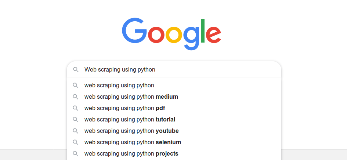Choose the 'web scraping using python pdf' suggestion

click(x=174, y=108)
